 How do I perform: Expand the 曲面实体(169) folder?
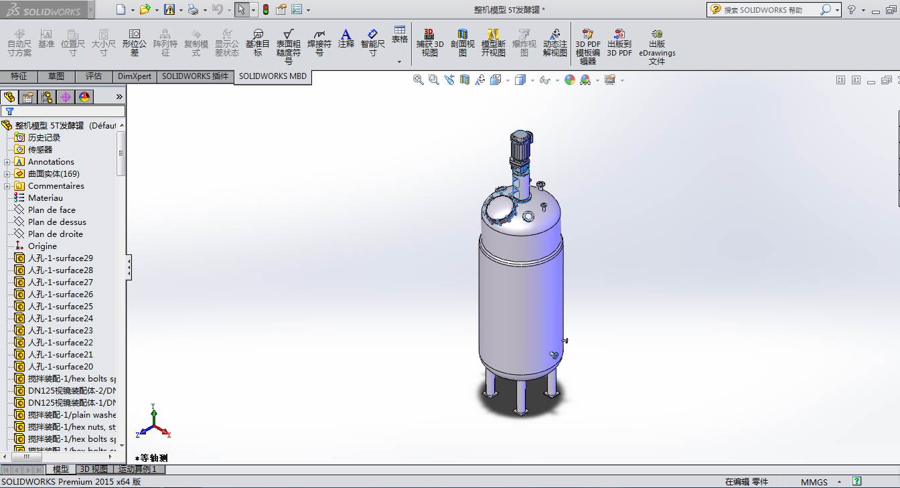pyautogui.click(x=7, y=174)
